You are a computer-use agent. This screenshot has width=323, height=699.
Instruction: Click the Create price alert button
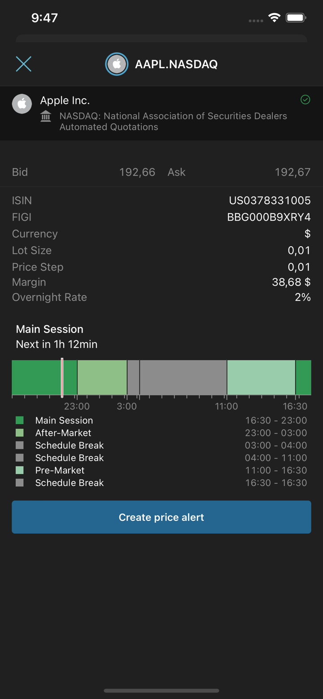(161, 517)
